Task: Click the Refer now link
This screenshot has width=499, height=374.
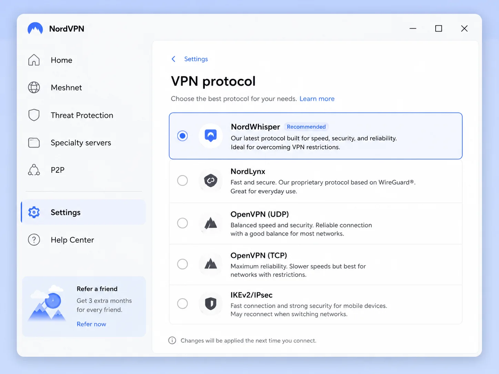Action: [91, 324]
